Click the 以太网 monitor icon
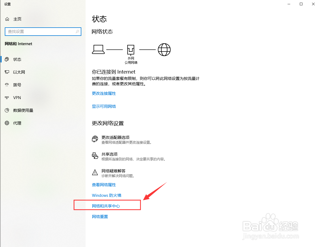Viewport: 316px width, 247px height. pyautogui.click(x=7, y=72)
